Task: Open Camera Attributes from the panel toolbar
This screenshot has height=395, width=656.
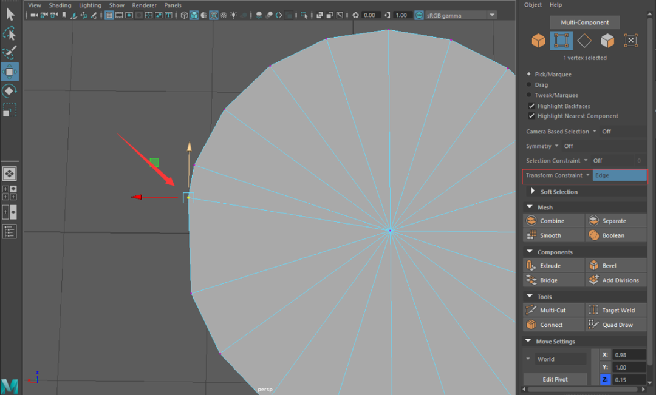Action: [x=54, y=15]
